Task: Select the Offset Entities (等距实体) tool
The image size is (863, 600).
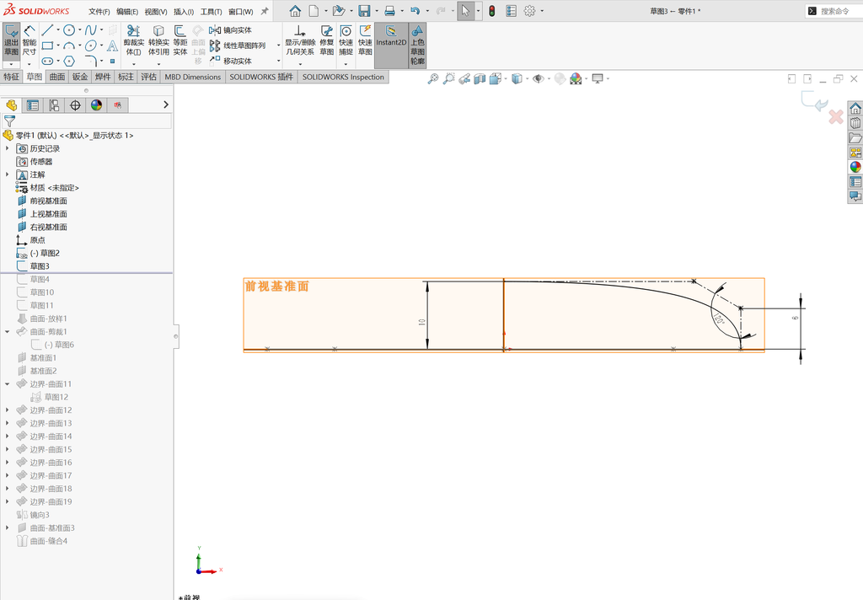Action: tap(180, 40)
